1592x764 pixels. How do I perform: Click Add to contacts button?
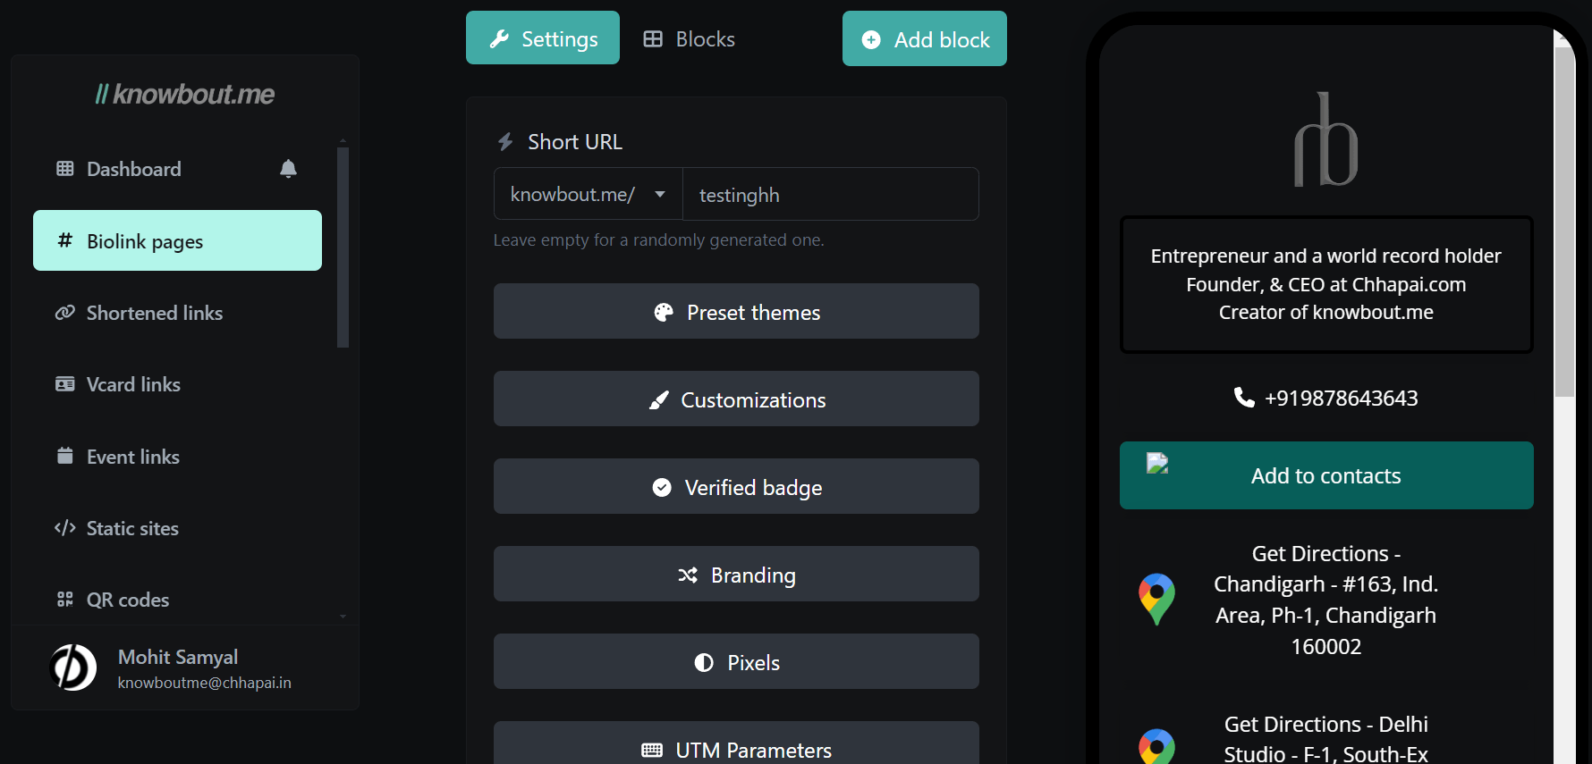point(1325,475)
